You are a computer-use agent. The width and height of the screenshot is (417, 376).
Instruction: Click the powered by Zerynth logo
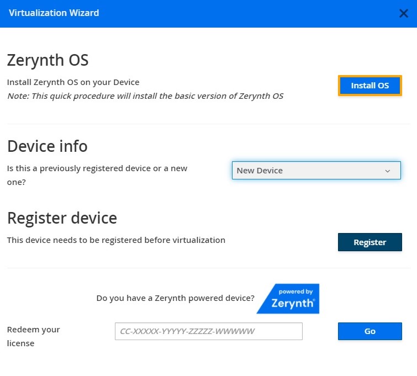tap(288, 298)
